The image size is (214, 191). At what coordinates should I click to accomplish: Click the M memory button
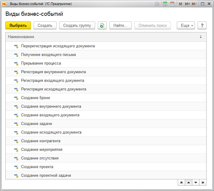180,4
